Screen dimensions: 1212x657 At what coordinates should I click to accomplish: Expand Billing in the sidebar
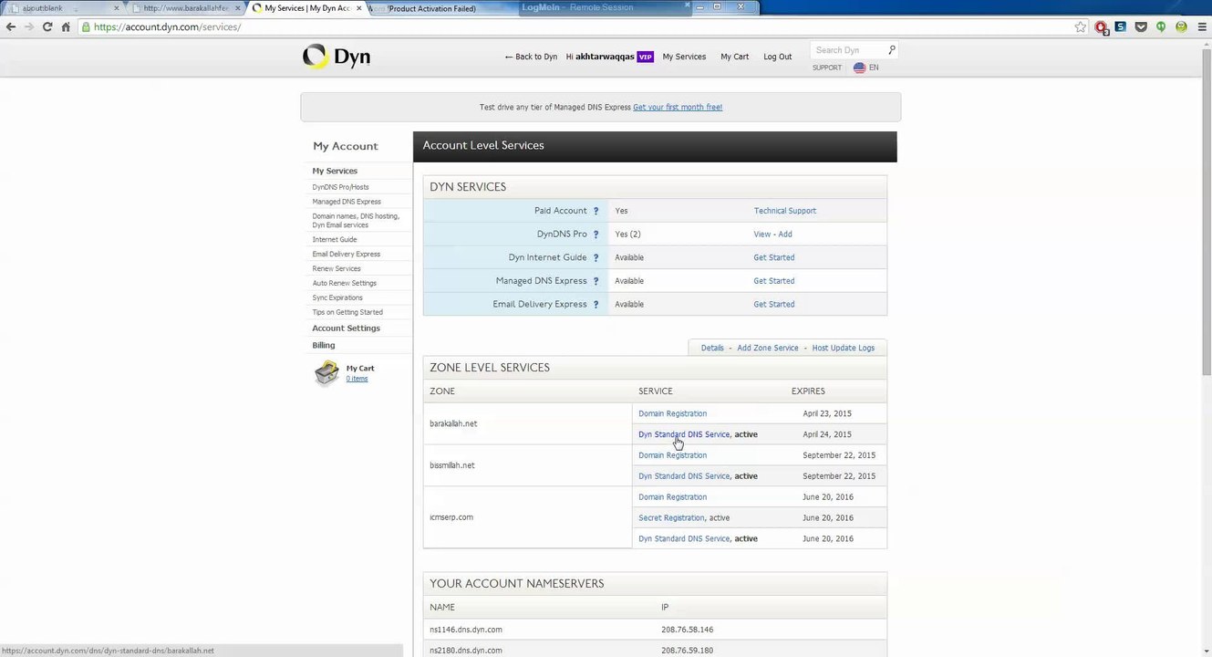coord(324,346)
